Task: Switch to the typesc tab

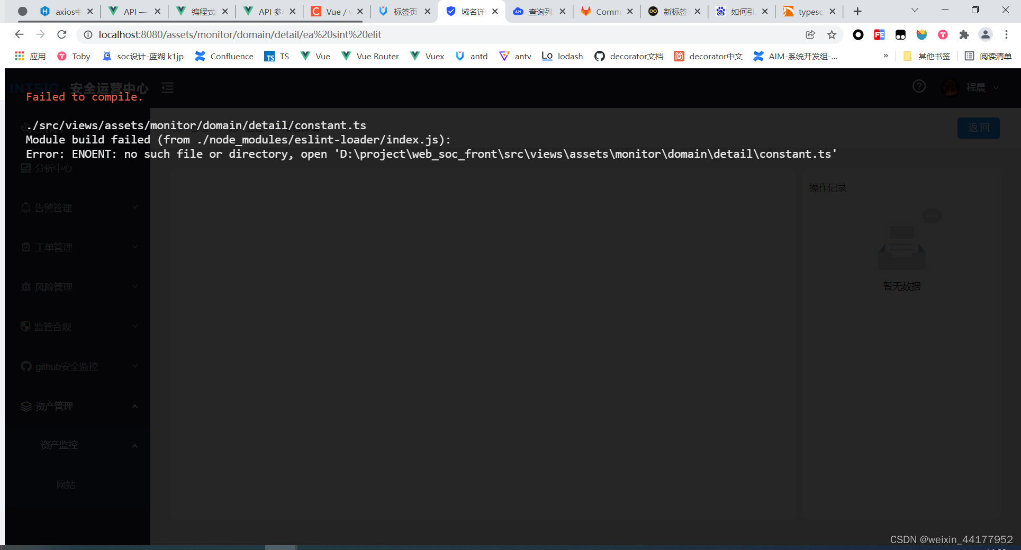Action: (x=809, y=11)
